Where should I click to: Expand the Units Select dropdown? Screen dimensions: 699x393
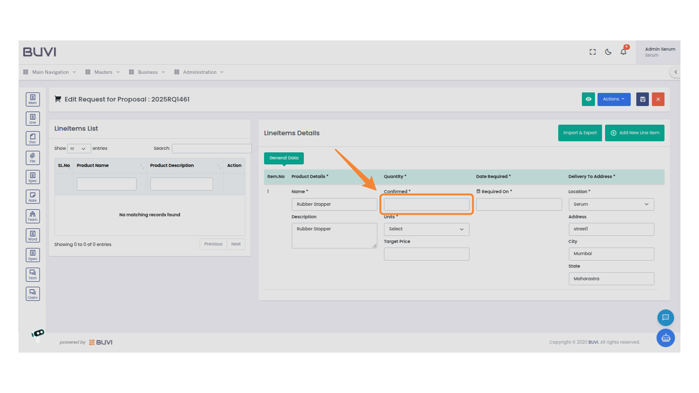426,229
